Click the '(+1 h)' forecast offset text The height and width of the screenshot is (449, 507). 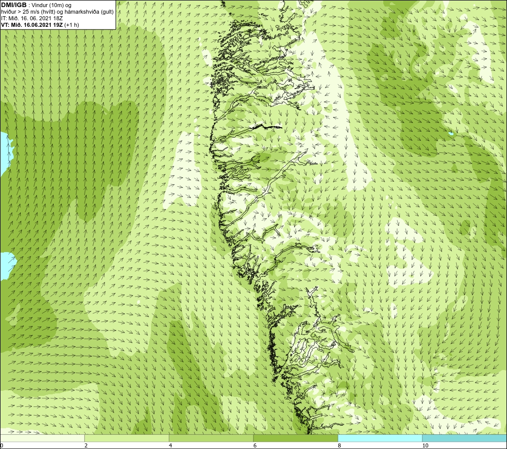(71, 25)
